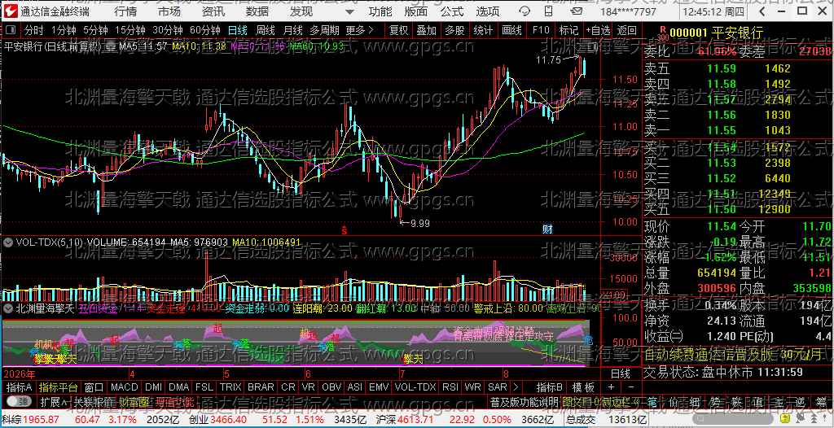This screenshot has height=428, width=834.
Task: Add stock via +自选 button
Action: [599, 30]
